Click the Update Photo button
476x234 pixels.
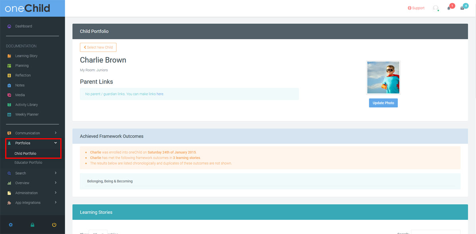[x=383, y=103]
